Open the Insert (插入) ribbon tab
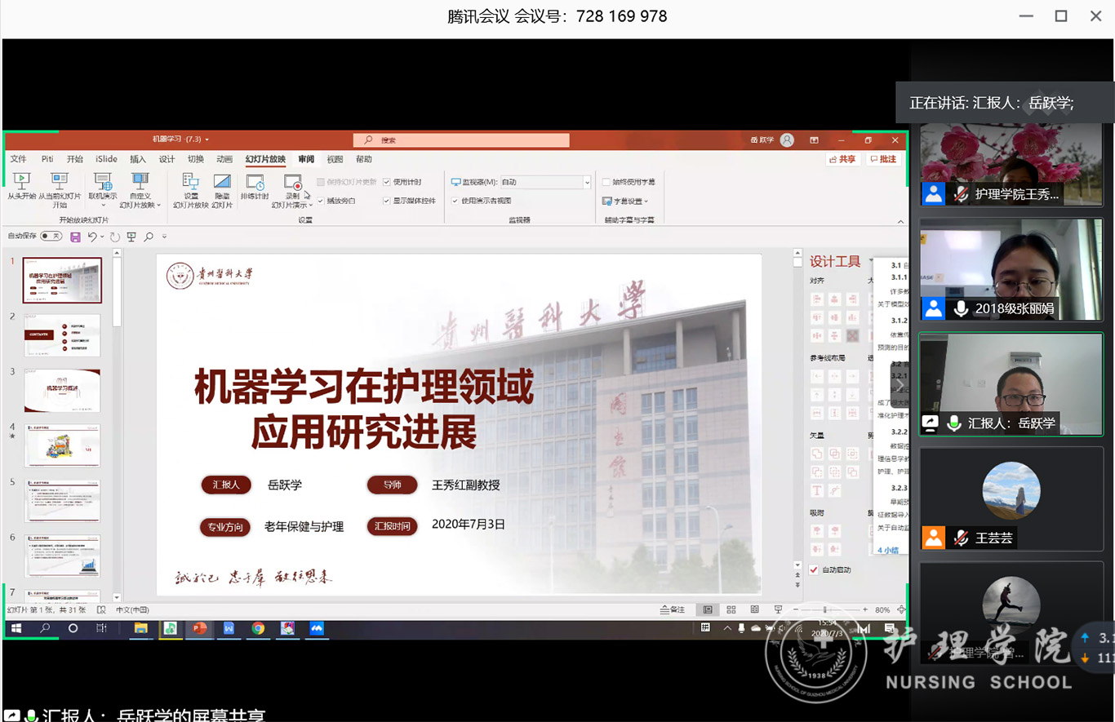 coord(138,160)
